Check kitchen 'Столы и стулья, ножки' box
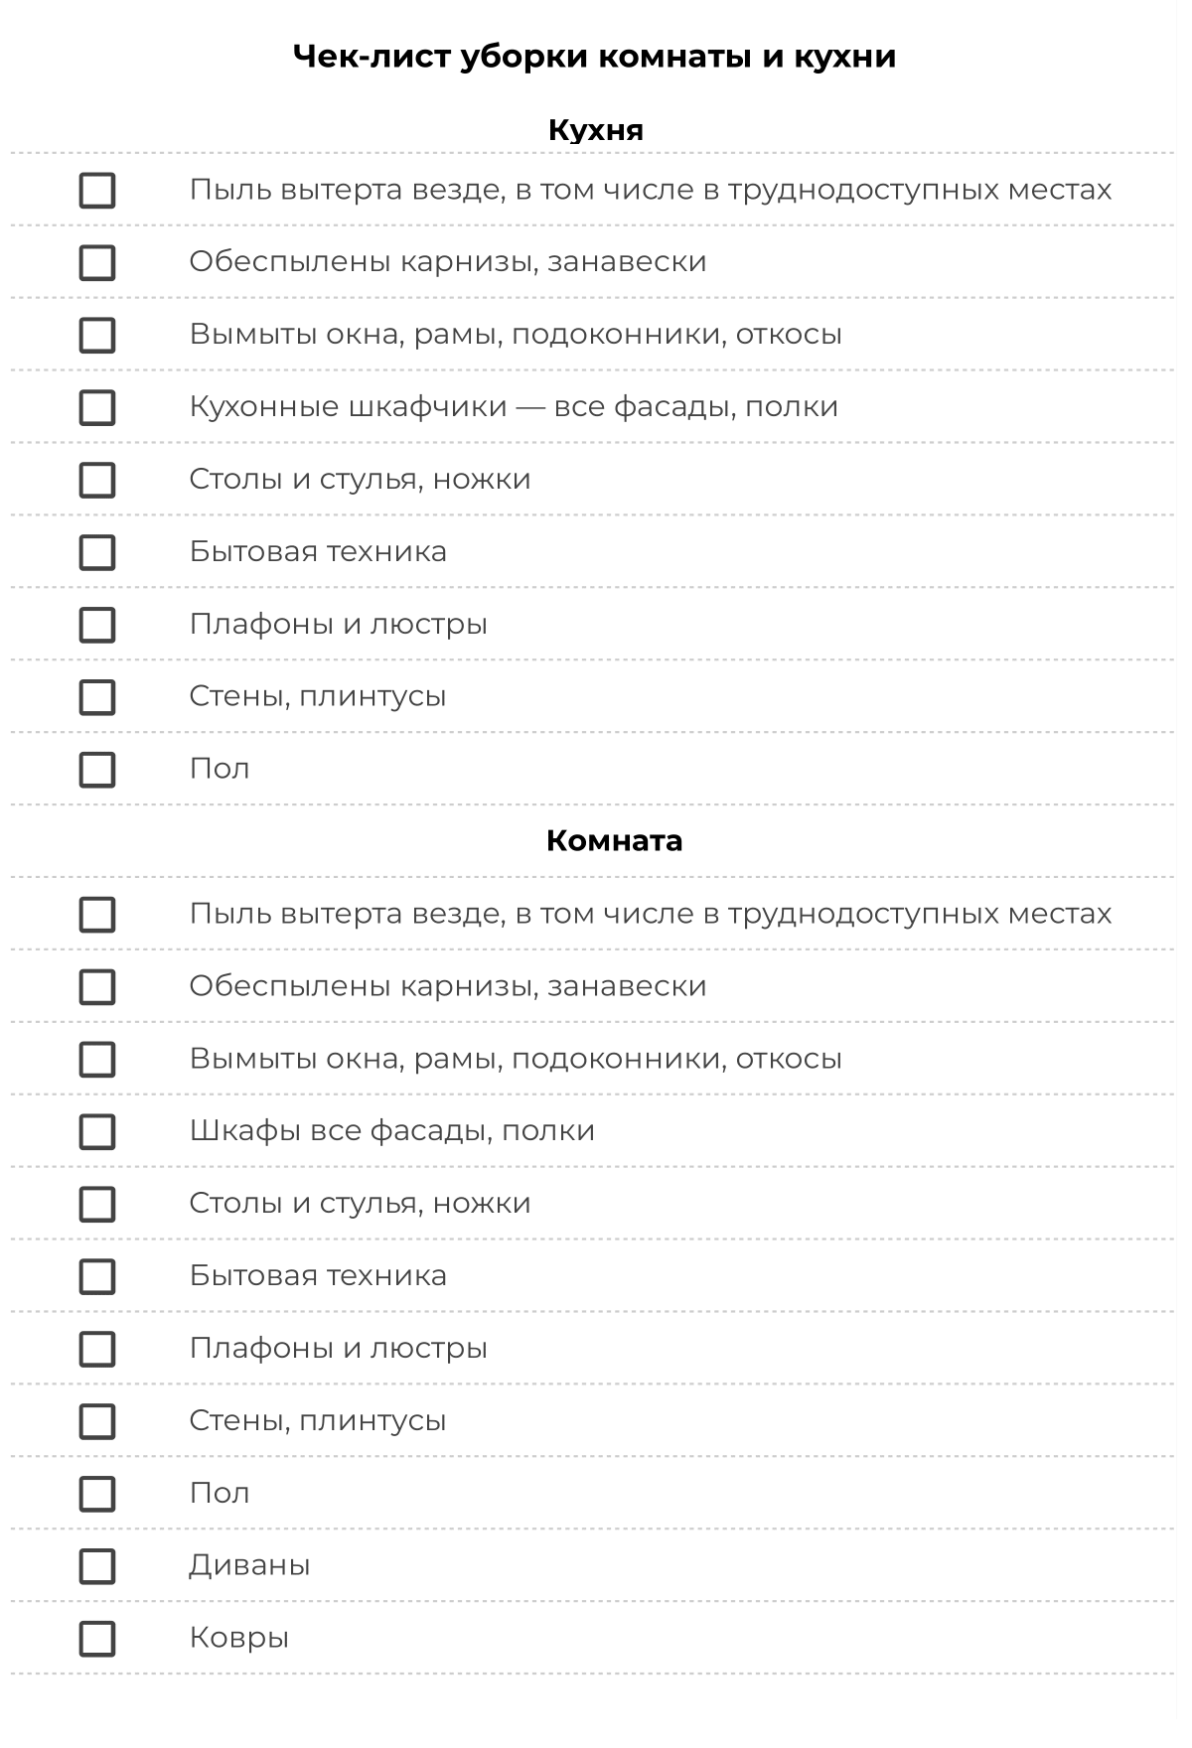The image size is (1192, 1748). tap(96, 480)
